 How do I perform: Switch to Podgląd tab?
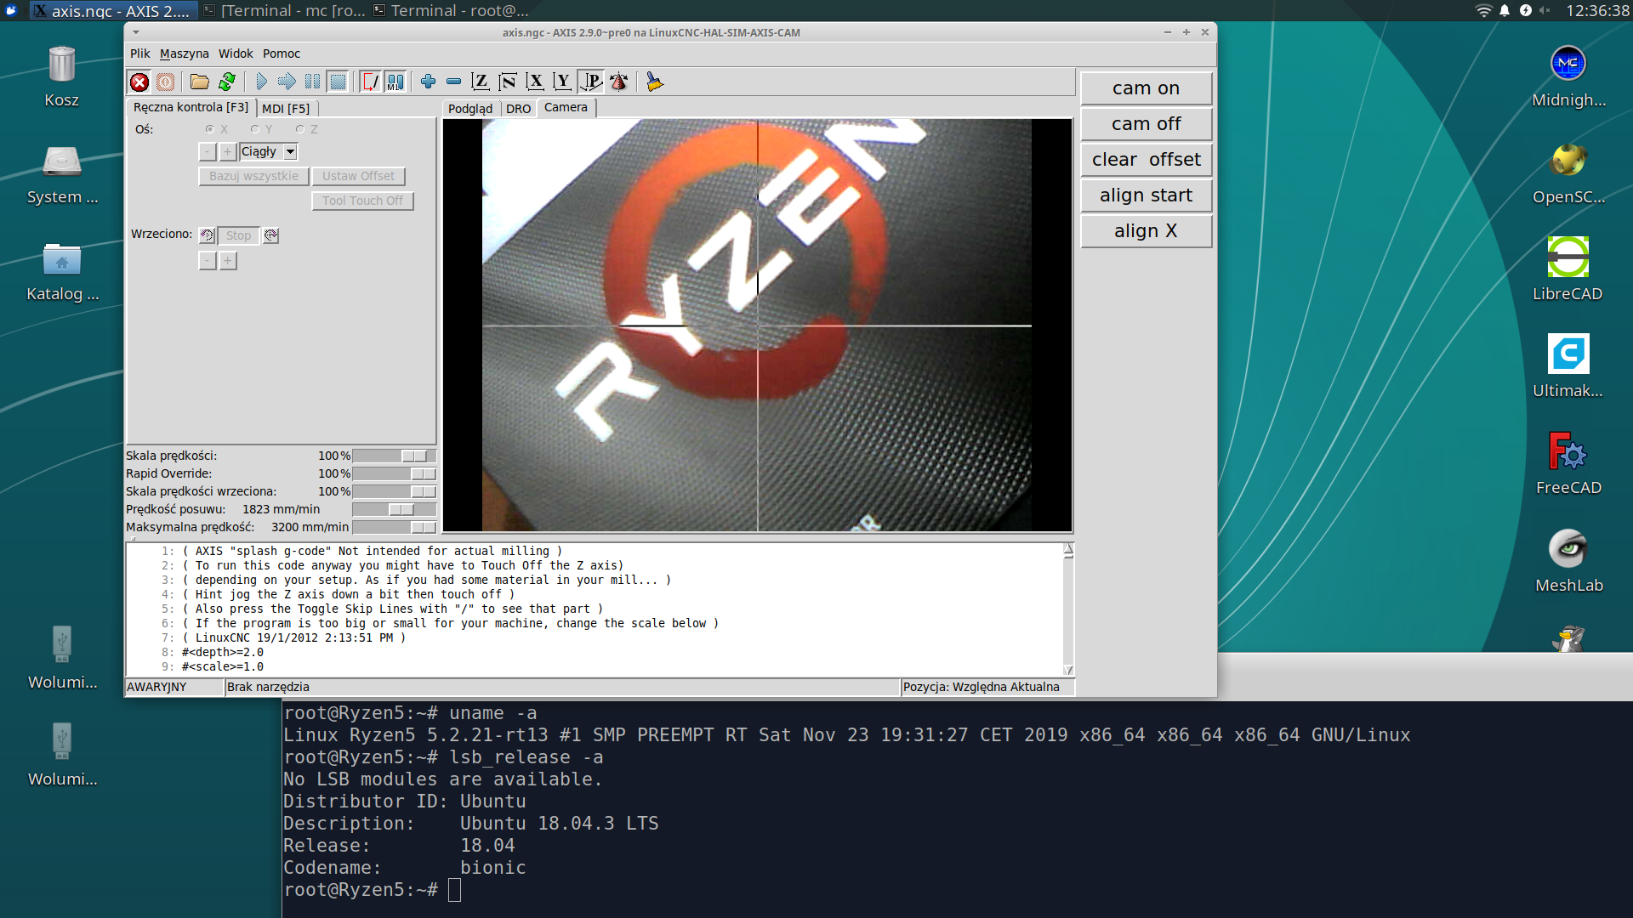click(470, 109)
